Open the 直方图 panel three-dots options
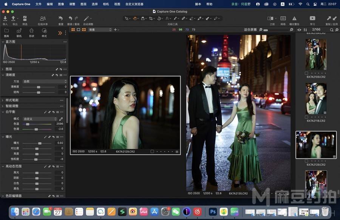 pyautogui.click(x=65, y=42)
